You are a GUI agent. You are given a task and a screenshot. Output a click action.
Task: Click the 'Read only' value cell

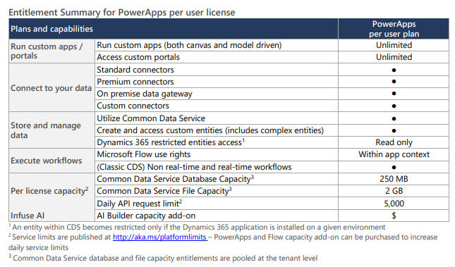tap(394, 142)
